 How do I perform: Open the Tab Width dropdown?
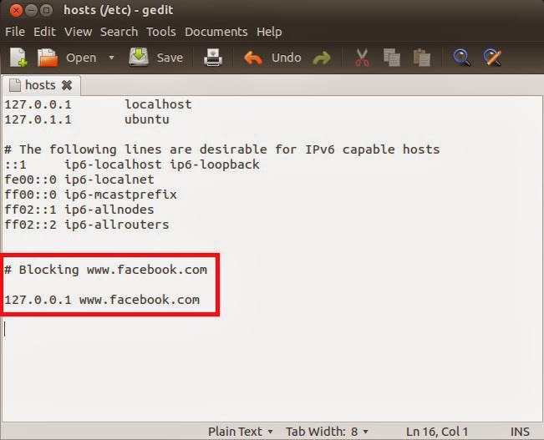[327, 432]
